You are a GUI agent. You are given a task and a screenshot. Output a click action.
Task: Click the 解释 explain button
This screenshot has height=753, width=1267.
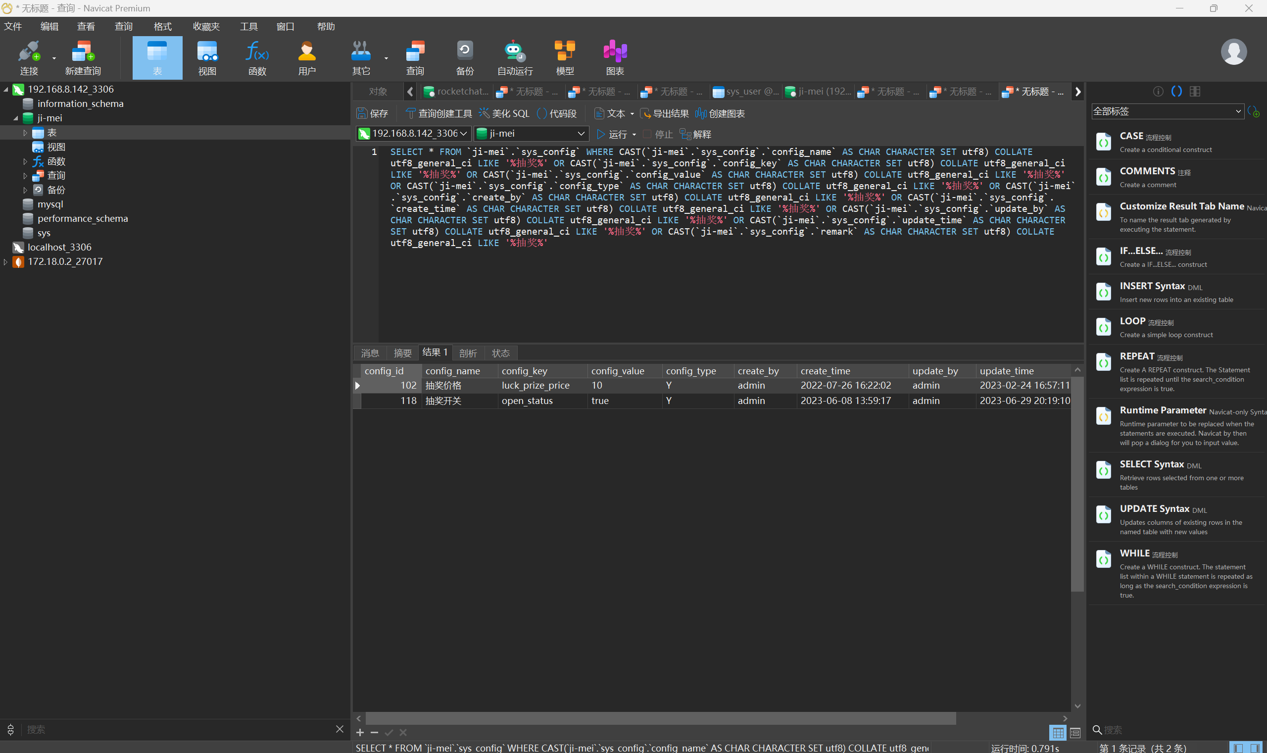(696, 134)
